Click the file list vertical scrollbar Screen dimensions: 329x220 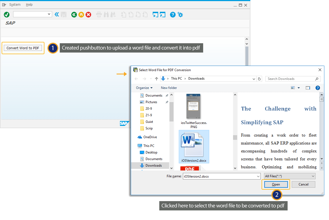235,131
